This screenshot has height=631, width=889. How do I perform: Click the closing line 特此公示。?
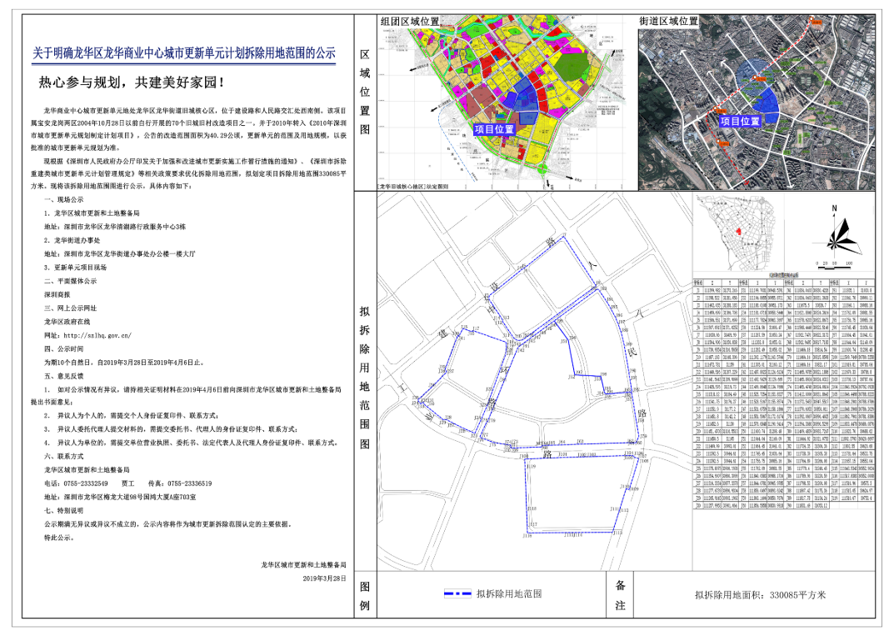[x=59, y=538]
